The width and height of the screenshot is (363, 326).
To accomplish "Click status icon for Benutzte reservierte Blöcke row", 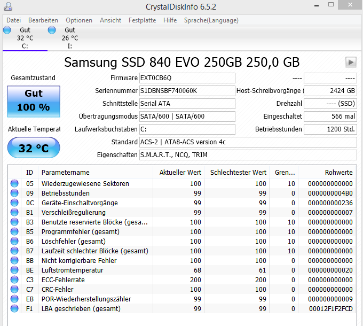I will [x=14, y=222].
